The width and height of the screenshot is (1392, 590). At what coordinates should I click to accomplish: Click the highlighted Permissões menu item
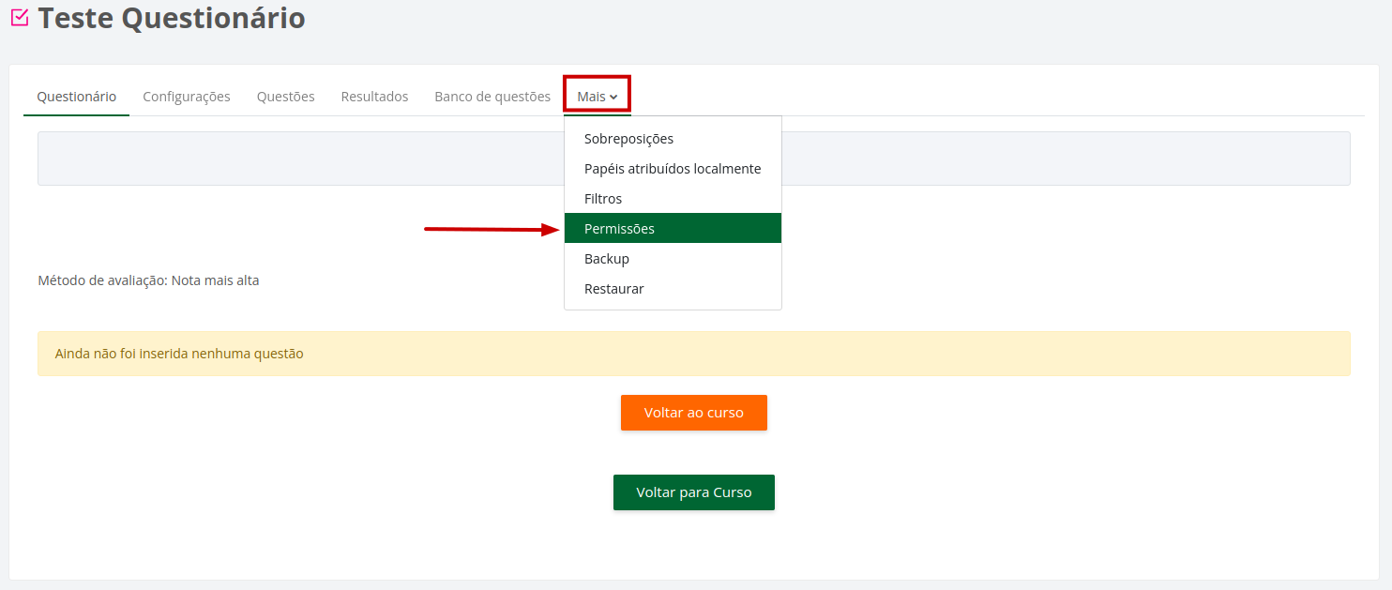pyautogui.click(x=619, y=229)
